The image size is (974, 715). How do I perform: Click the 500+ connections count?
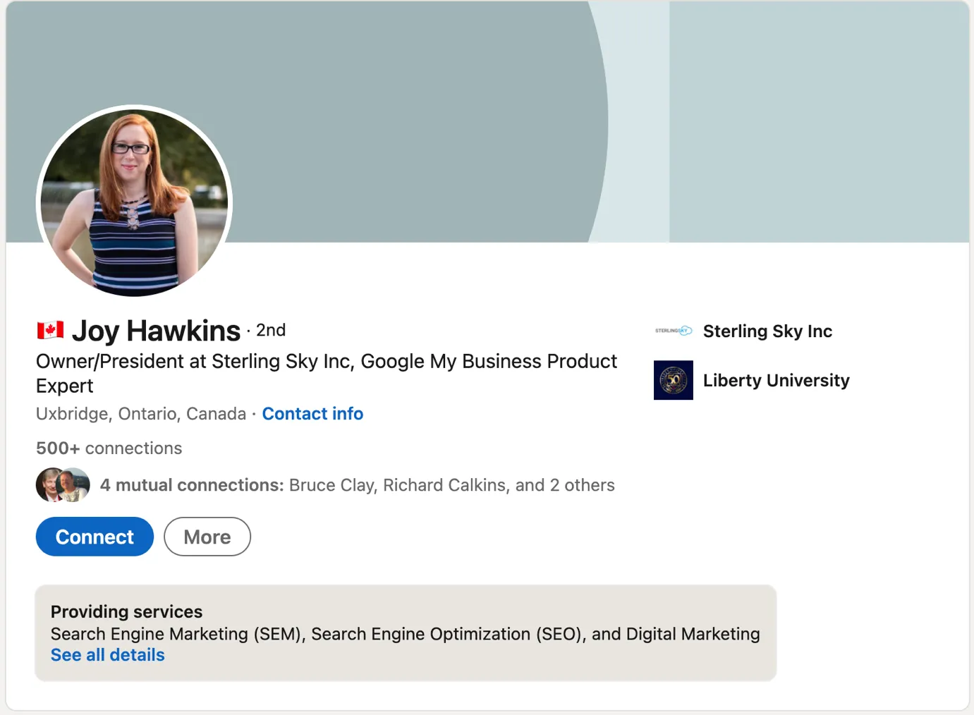pyautogui.click(x=109, y=448)
